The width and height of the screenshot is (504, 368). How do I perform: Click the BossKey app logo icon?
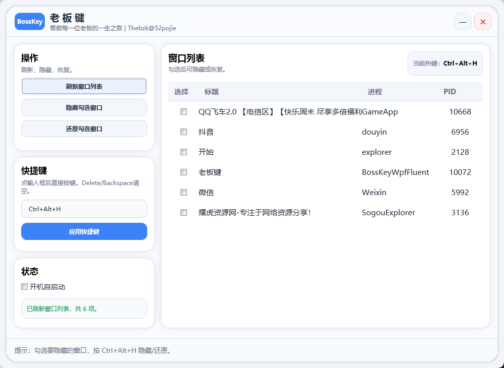(30, 22)
